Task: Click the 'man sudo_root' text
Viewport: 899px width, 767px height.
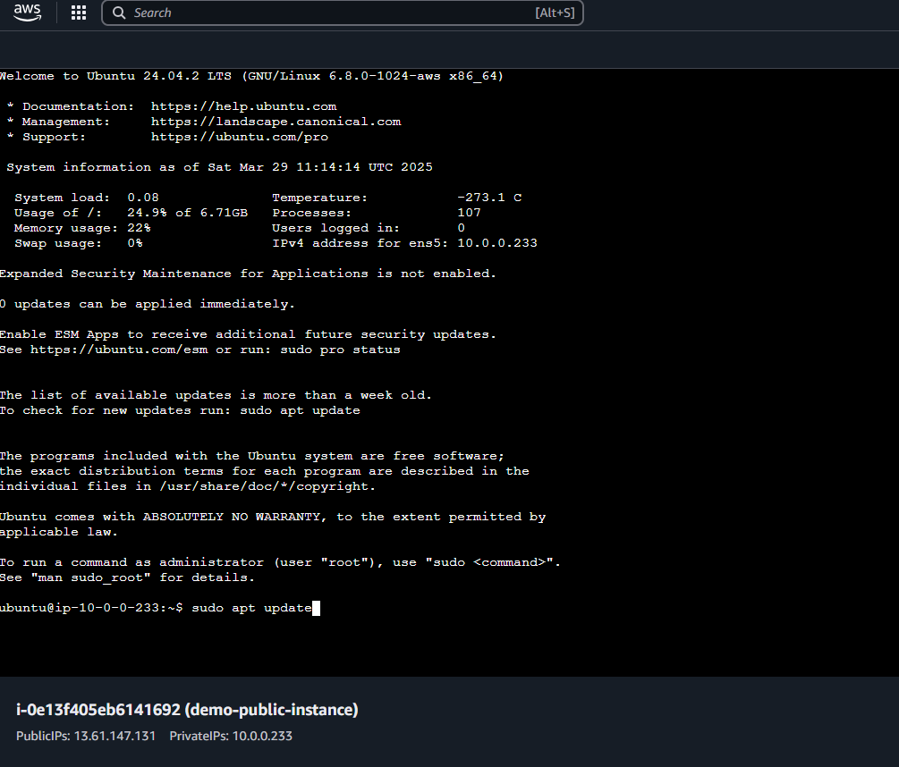Action: 91,577
